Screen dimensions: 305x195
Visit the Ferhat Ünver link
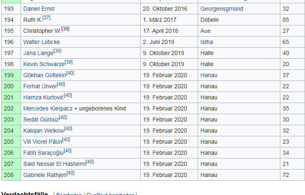[40, 86]
